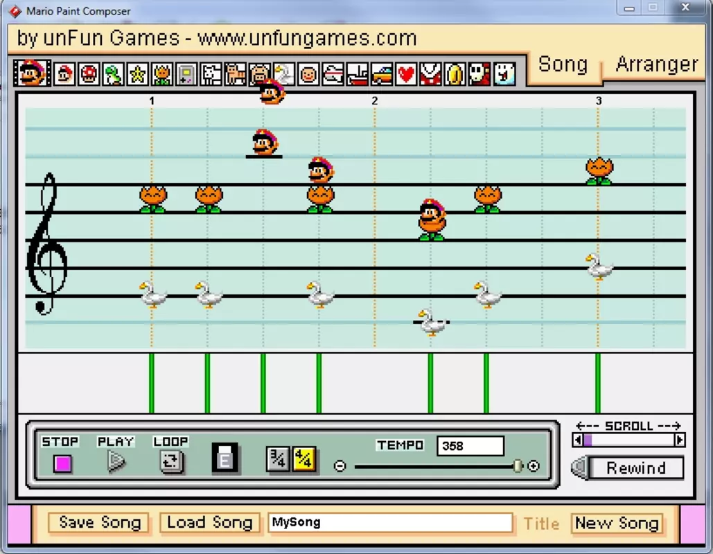Click the swan note at measure 3's start

pos(599,267)
